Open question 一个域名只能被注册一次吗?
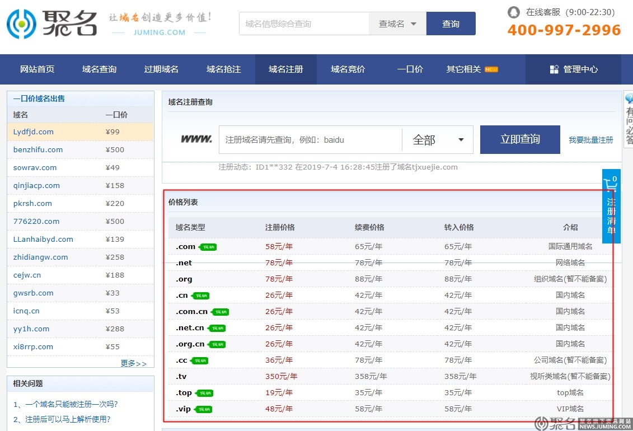 pyautogui.click(x=65, y=404)
